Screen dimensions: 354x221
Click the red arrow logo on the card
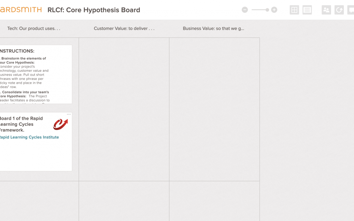point(61,124)
